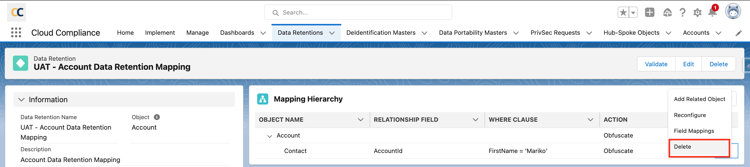This screenshot has width=750, height=167.
Task: Open the setup gear icon
Action: coord(697,13)
